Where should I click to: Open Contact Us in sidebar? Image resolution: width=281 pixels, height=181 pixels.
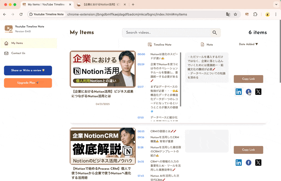coord(18,53)
